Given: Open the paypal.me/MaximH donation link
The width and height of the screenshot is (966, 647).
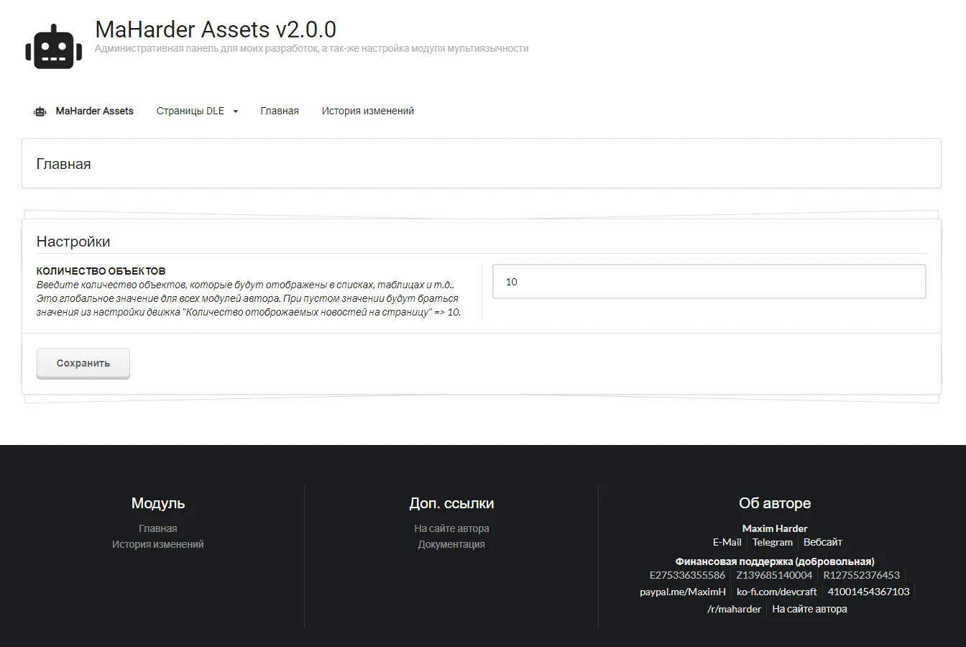Looking at the screenshot, I should click(x=682, y=592).
